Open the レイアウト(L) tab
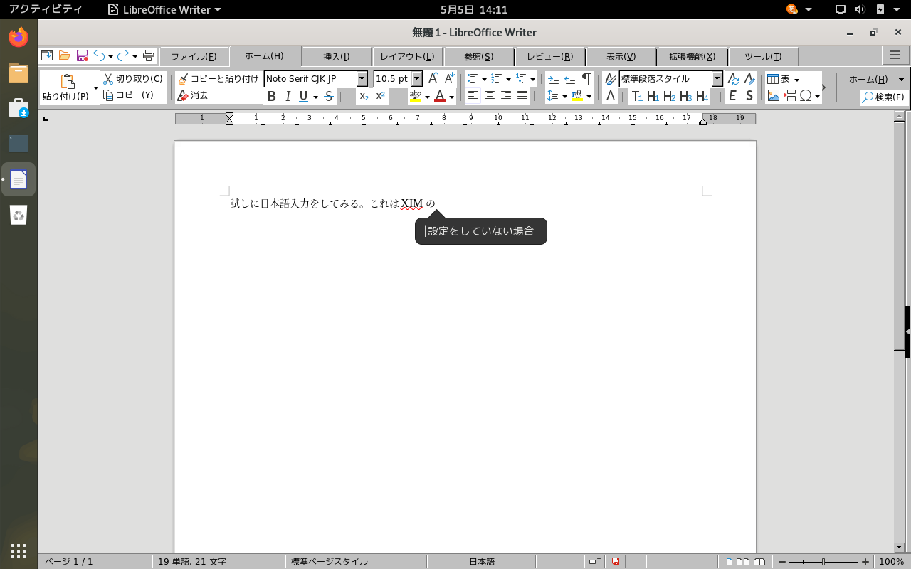Screen dimensions: 911x569 pos(407,57)
